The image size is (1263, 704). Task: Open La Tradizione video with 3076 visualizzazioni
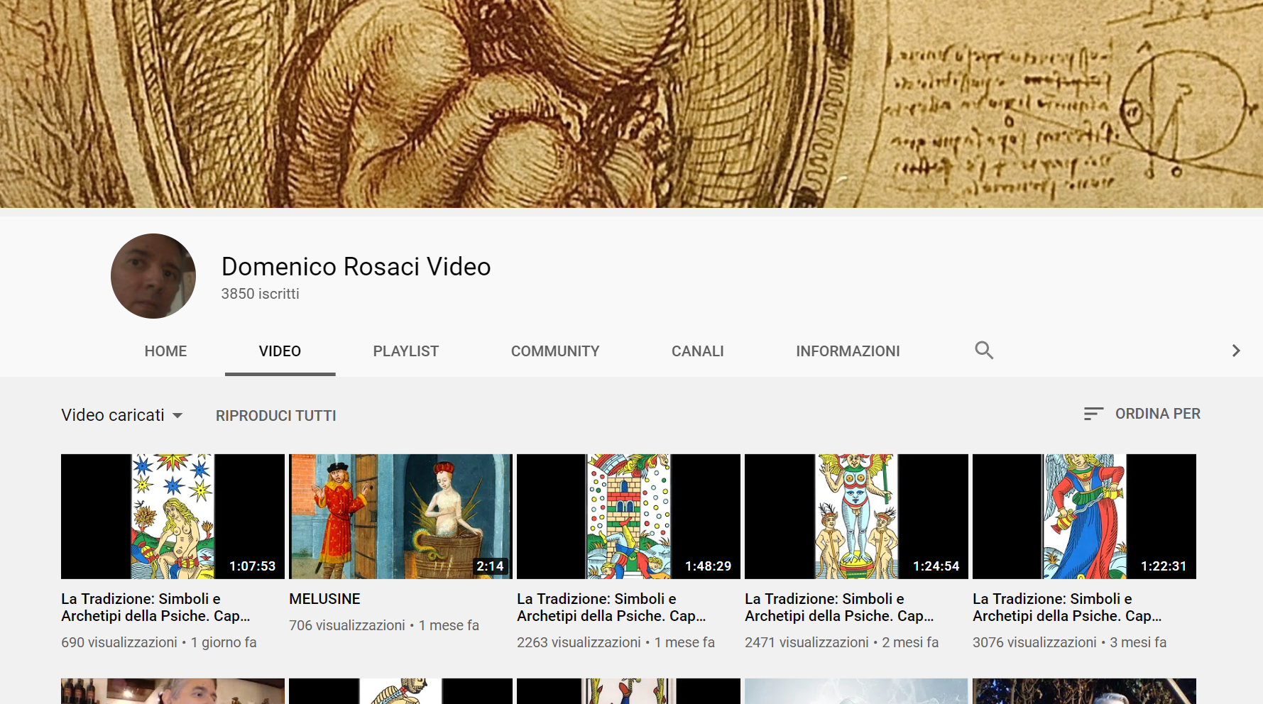pos(1068,607)
